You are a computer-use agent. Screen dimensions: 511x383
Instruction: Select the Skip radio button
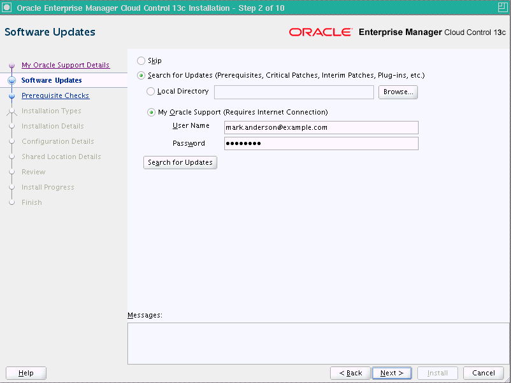click(141, 61)
